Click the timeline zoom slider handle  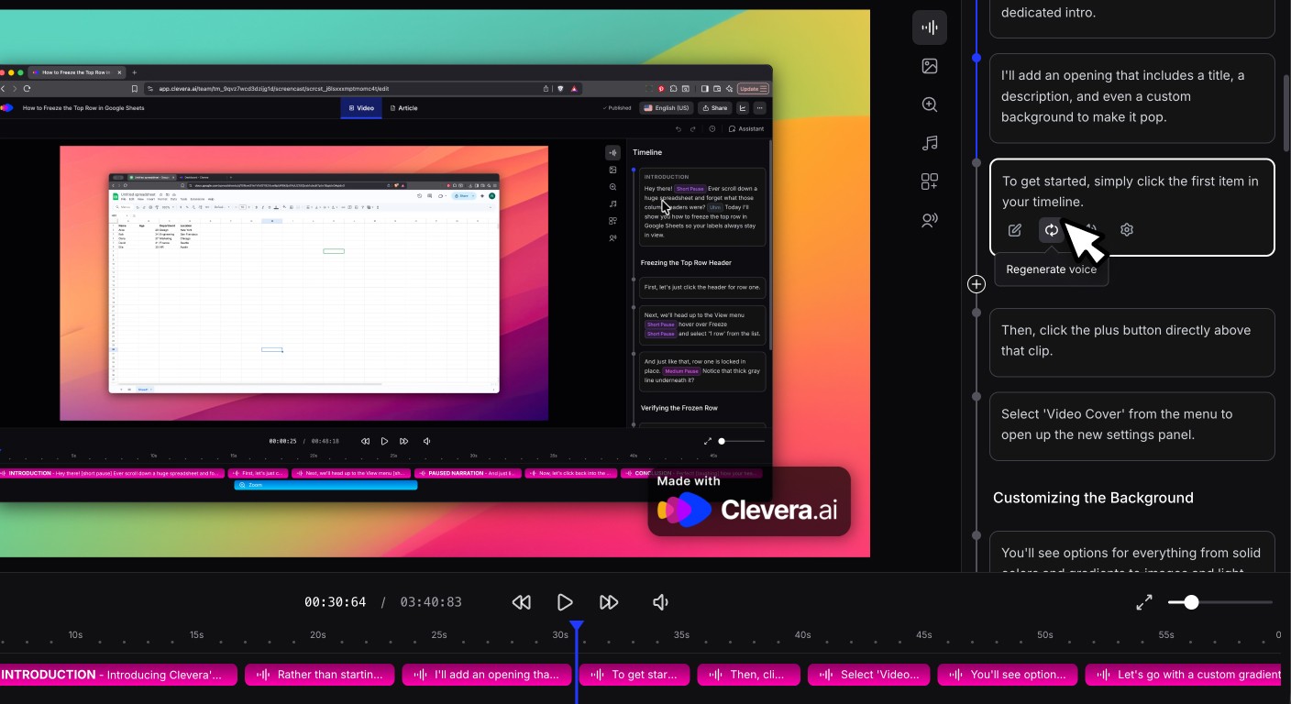1191,602
